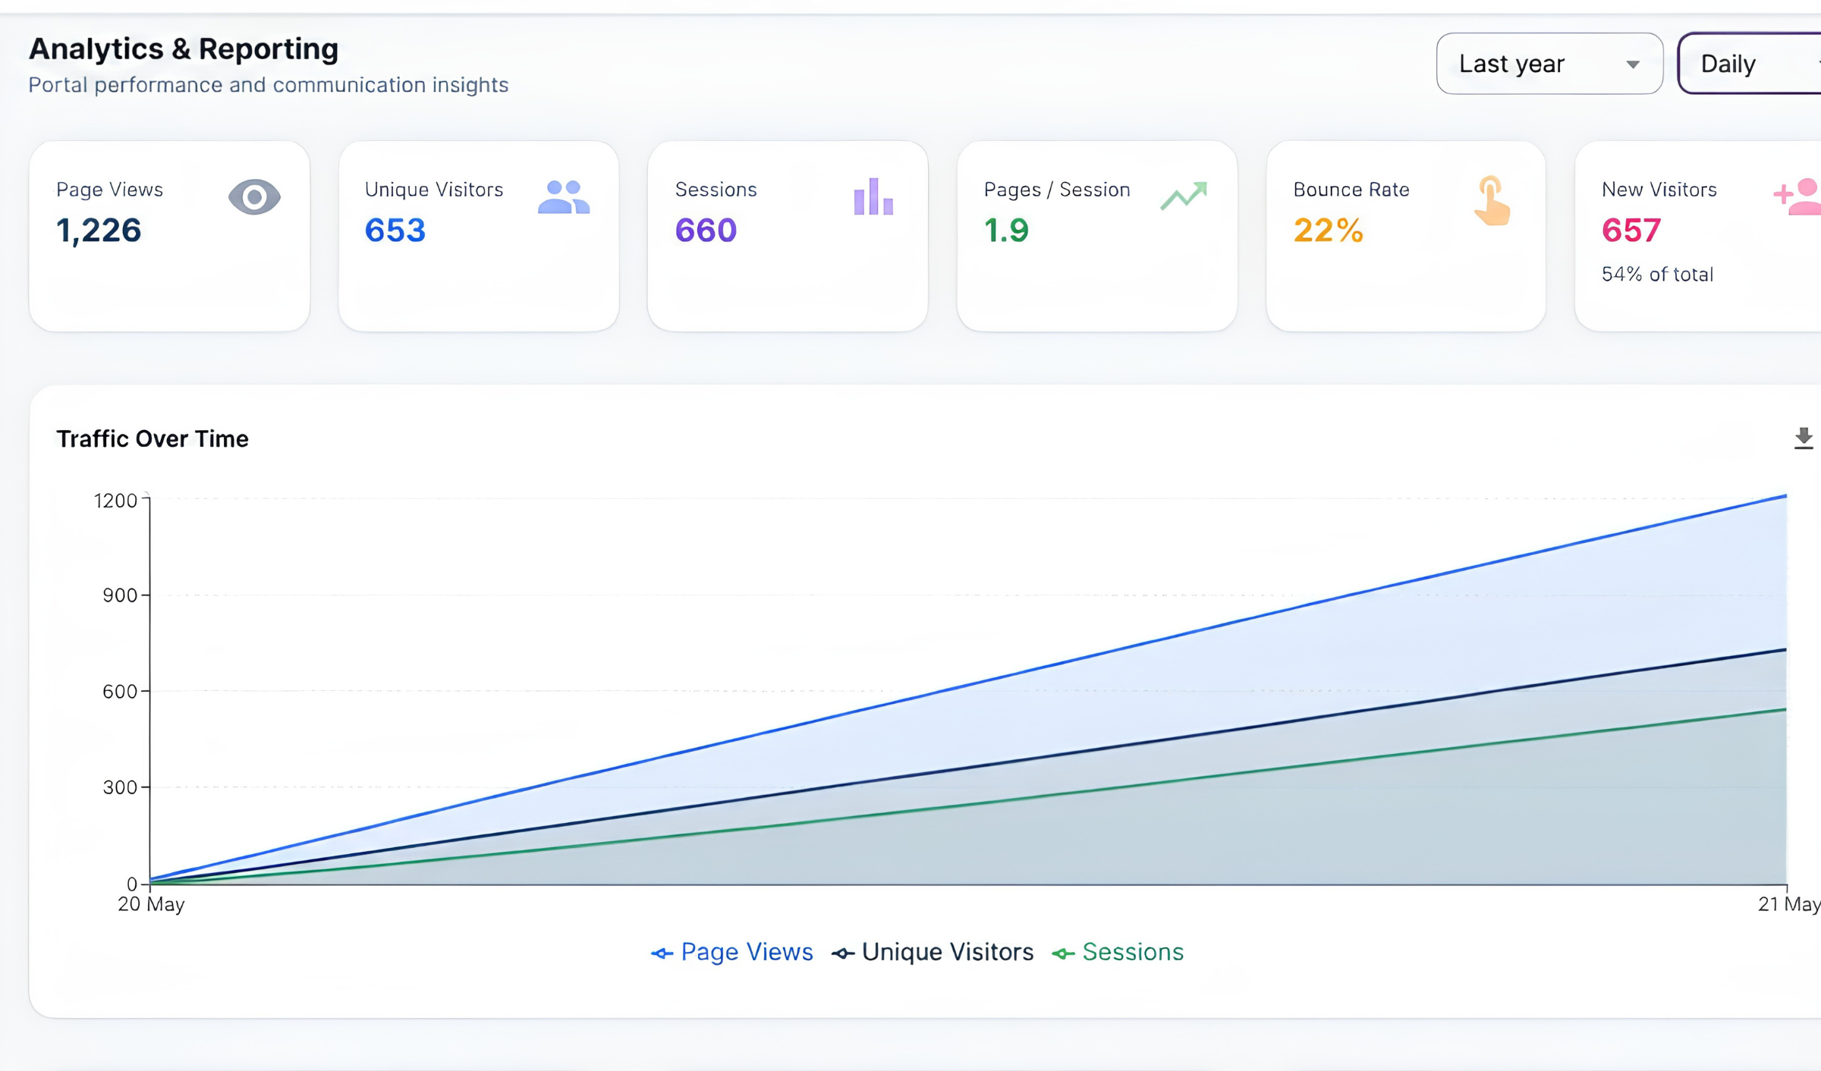Toggle Sessions series in chart legend
Image resolution: width=1821 pixels, height=1071 pixels.
pos(1118,952)
